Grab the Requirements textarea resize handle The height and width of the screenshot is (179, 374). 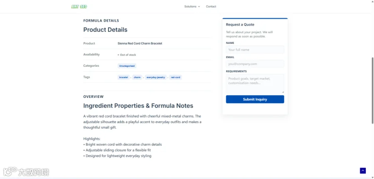pos(283,92)
